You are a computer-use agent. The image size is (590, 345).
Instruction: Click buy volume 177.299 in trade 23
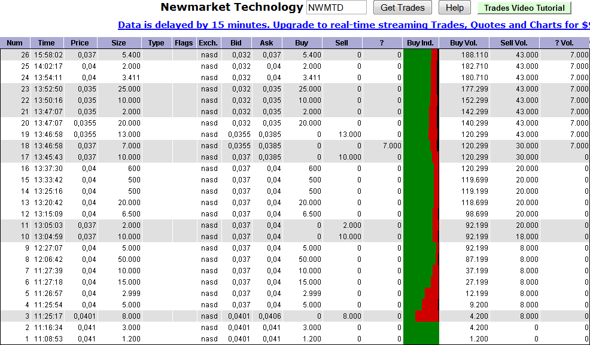point(475,89)
